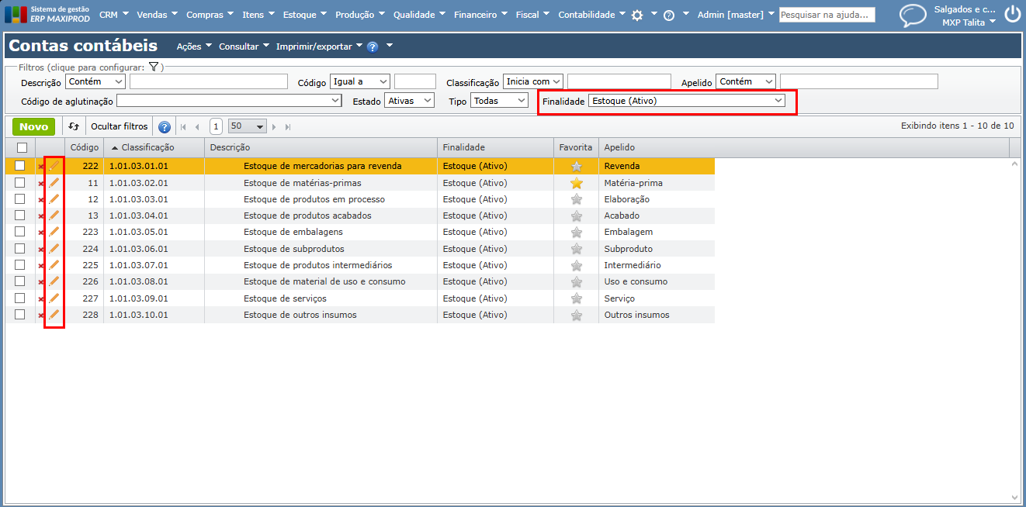The height and width of the screenshot is (507, 1026).
Task: Click Ocultar filtros button
Action: (119, 126)
